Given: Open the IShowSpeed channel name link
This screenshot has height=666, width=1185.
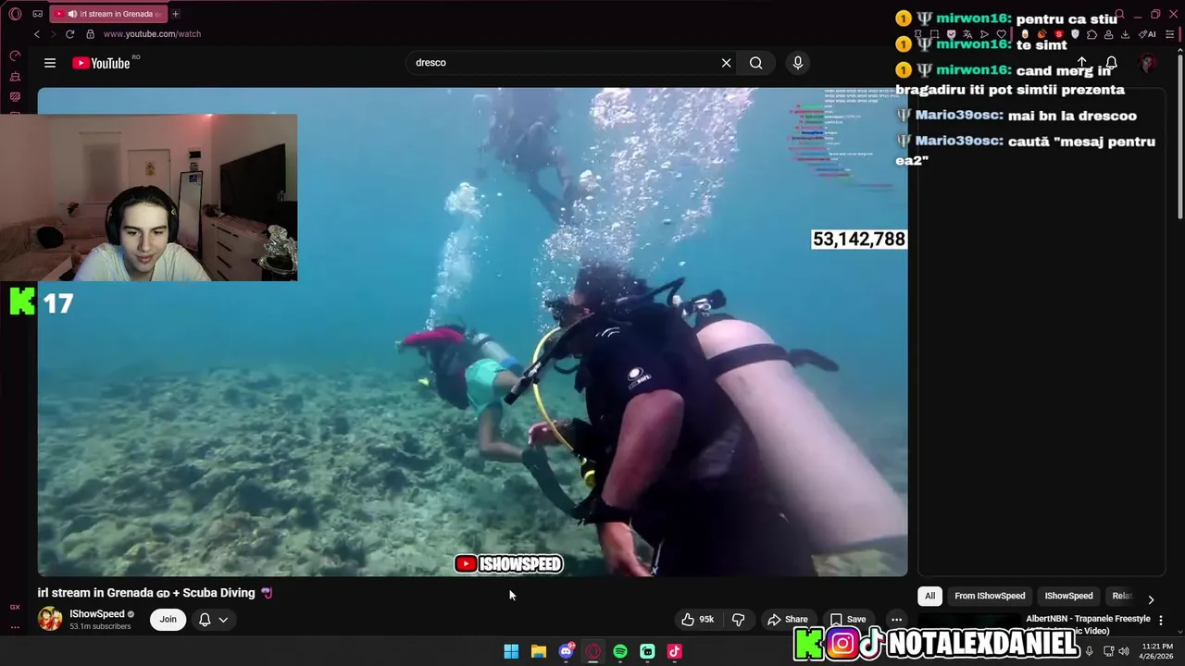Looking at the screenshot, I should [x=96, y=613].
